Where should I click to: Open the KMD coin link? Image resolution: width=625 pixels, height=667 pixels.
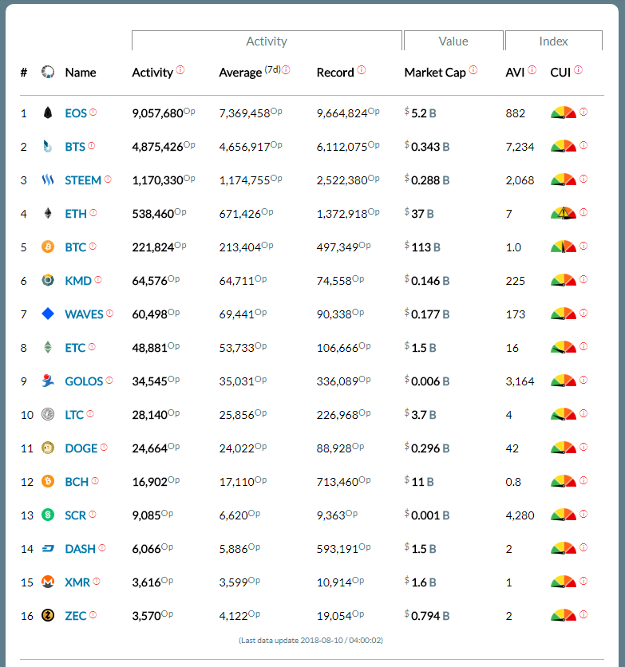click(x=78, y=281)
